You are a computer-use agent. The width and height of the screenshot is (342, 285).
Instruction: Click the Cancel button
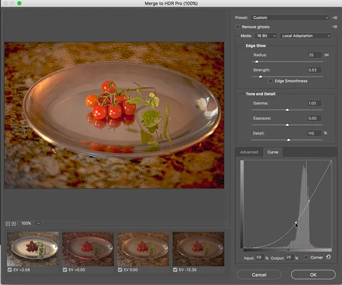click(259, 275)
